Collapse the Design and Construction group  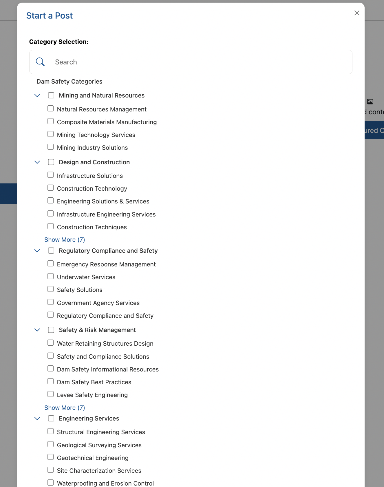37,162
